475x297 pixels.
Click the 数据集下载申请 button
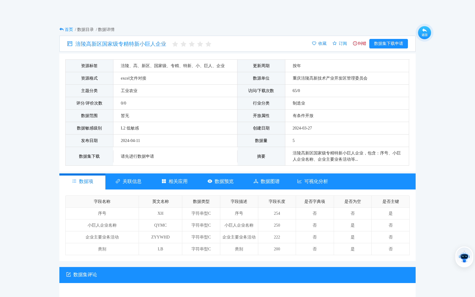click(388, 44)
